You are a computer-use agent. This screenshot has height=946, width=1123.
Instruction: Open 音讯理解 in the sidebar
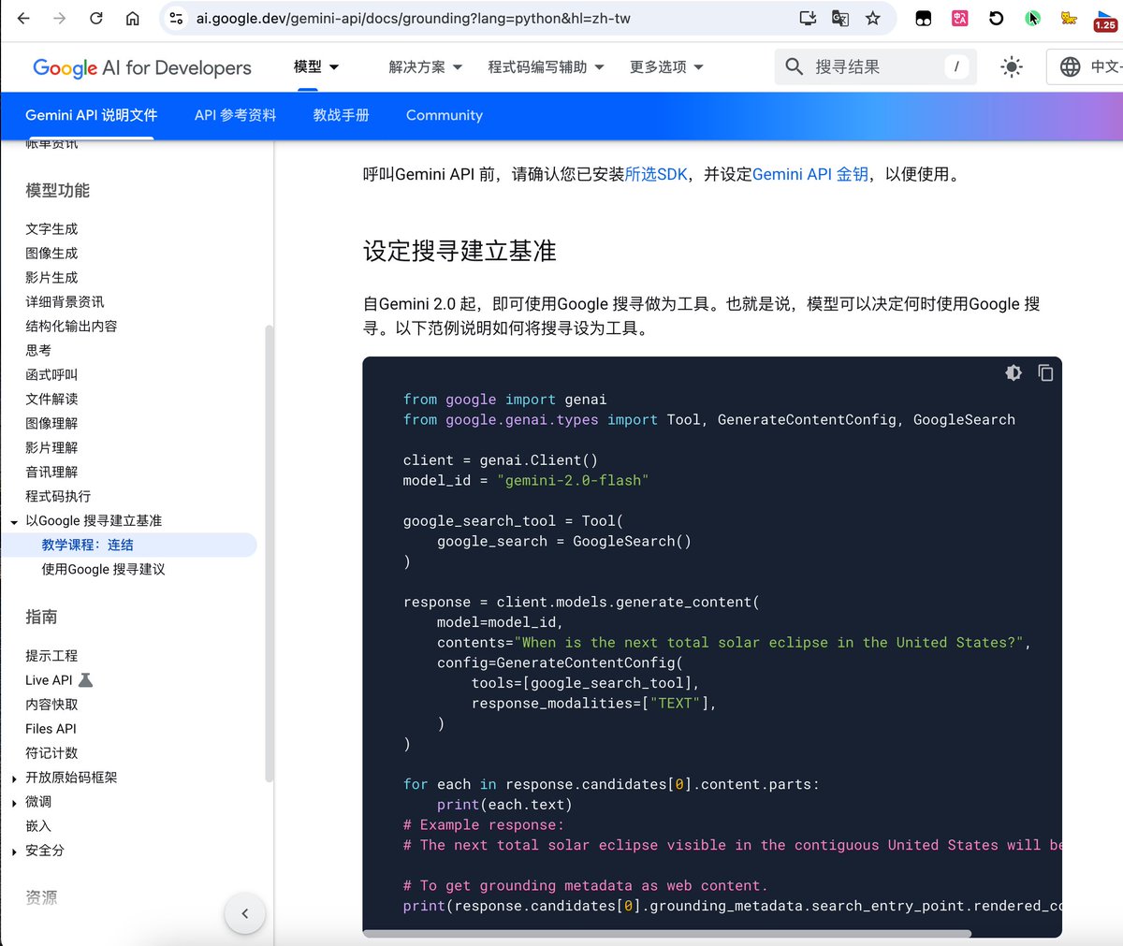pyautogui.click(x=51, y=472)
